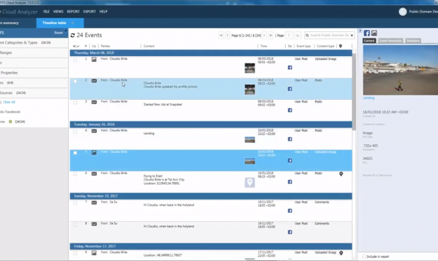Click Facebook source icon in Flying to Eilat row

point(290,182)
